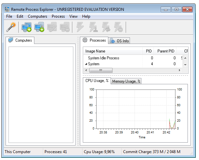This screenshot has height=160, width=199.
Task: Minimize the Remote Process Explorer window
Action: pyautogui.click(x=166, y=9)
